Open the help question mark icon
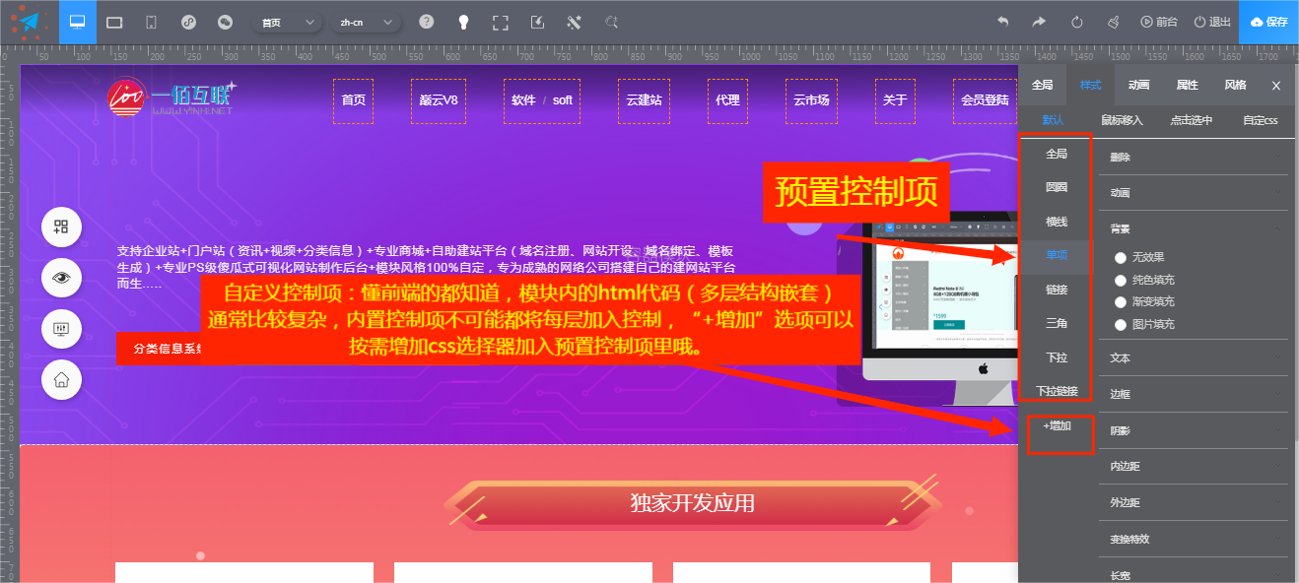 (426, 22)
